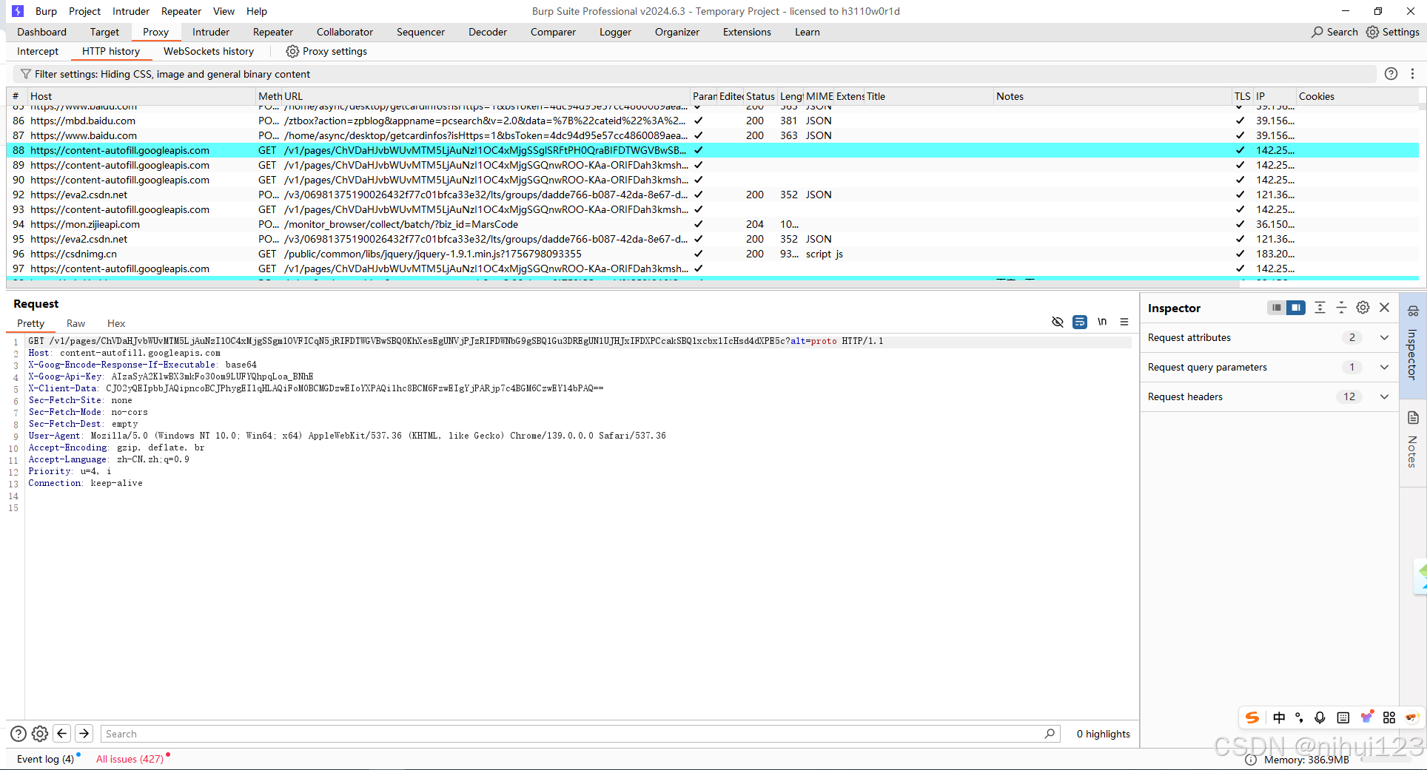
Task: Switch to Pretty request view
Action: click(30, 323)
